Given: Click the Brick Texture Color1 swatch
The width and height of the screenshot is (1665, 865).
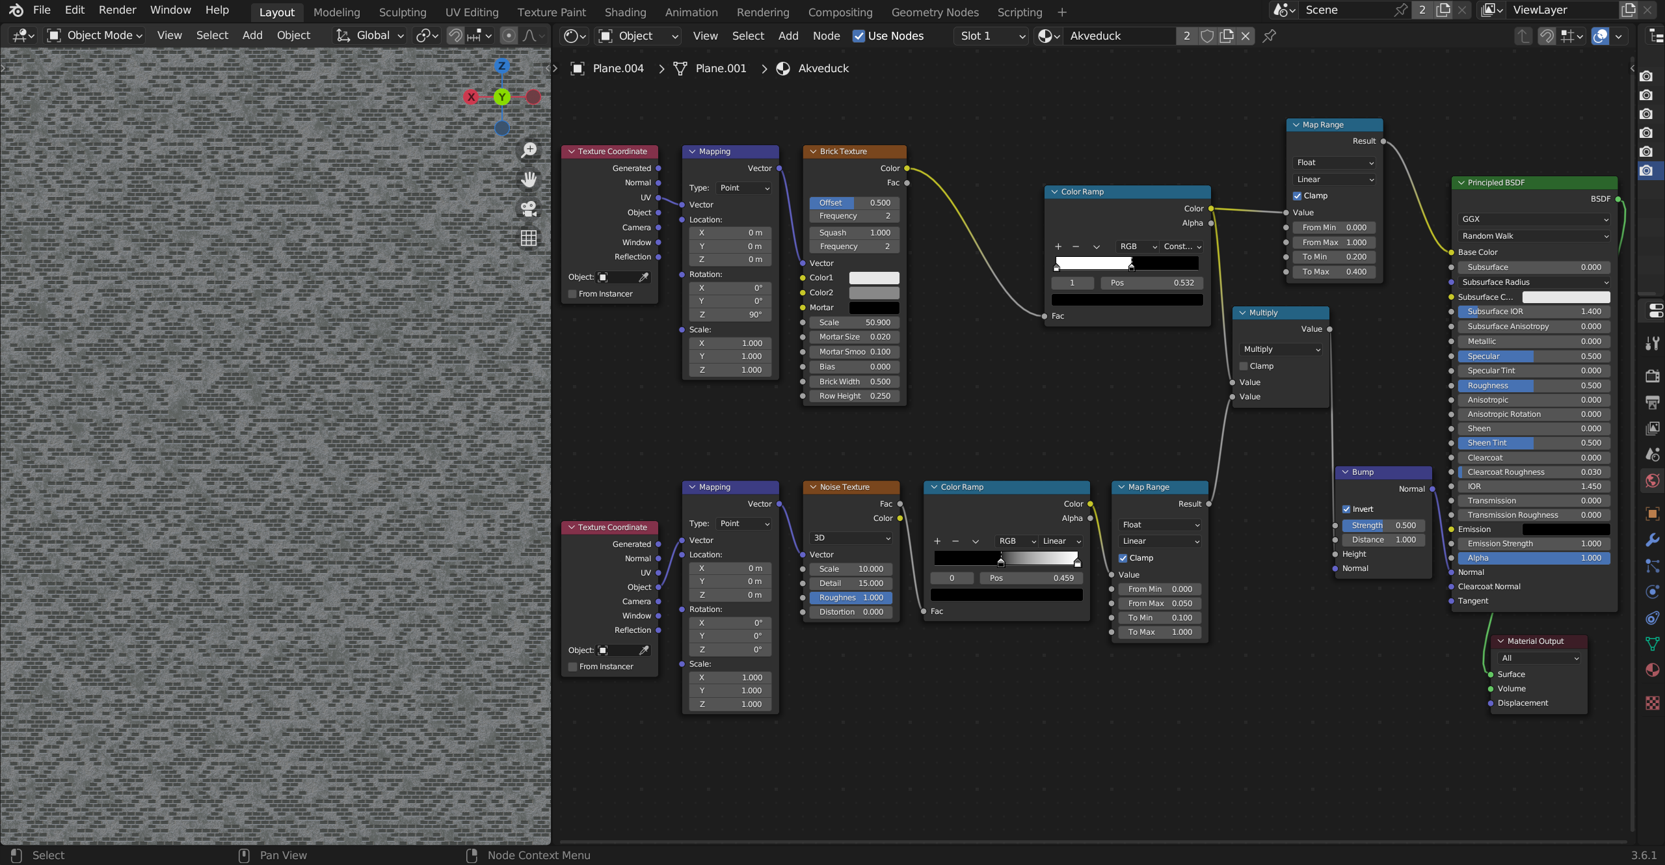Looking at the screenshot, I should pyautogui.click(x=873, y=278).
